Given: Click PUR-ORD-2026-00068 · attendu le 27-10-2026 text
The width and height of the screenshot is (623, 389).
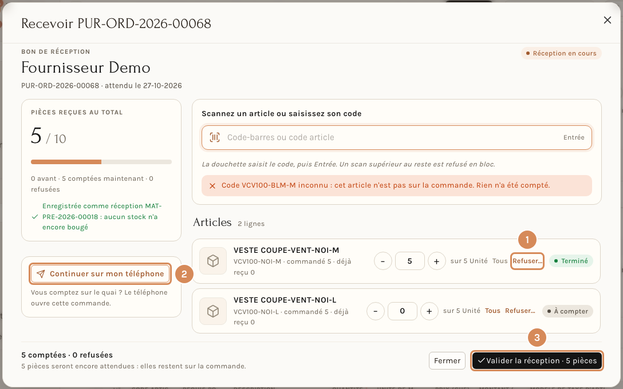Looking at the screenshot, I should click(101, 86).
